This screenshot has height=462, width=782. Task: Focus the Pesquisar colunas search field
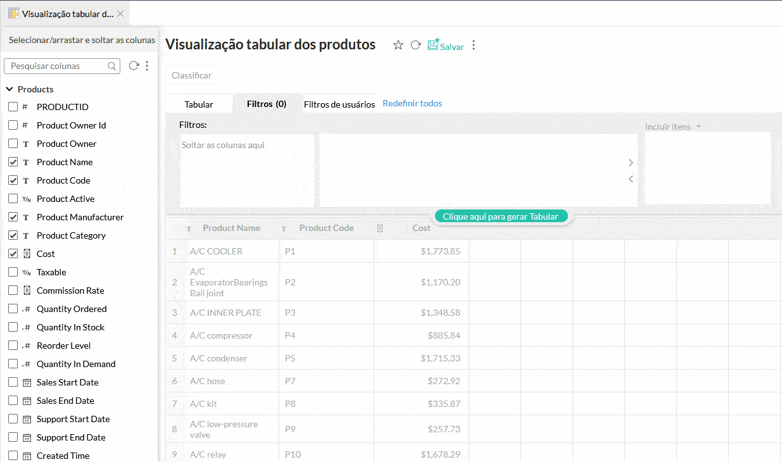[x=62, y=66]
